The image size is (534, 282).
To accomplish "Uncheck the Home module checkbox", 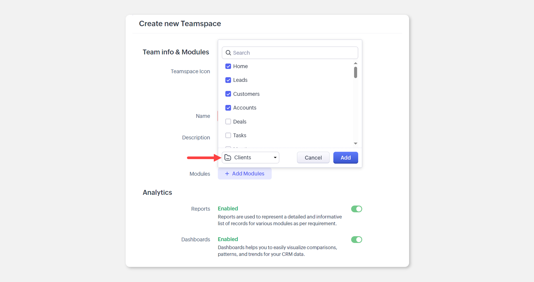I will (x=228, y=66).
